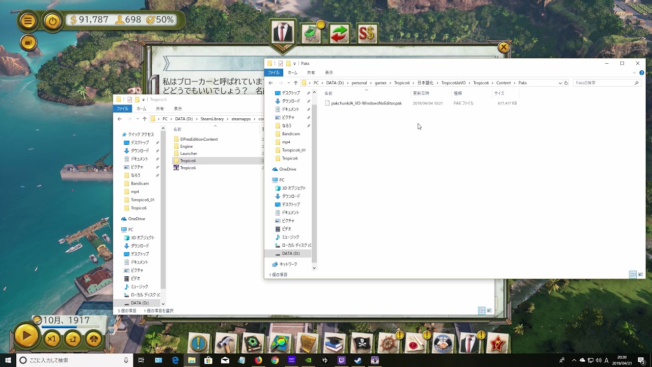Click the round gold button below the menu icon

29,43
